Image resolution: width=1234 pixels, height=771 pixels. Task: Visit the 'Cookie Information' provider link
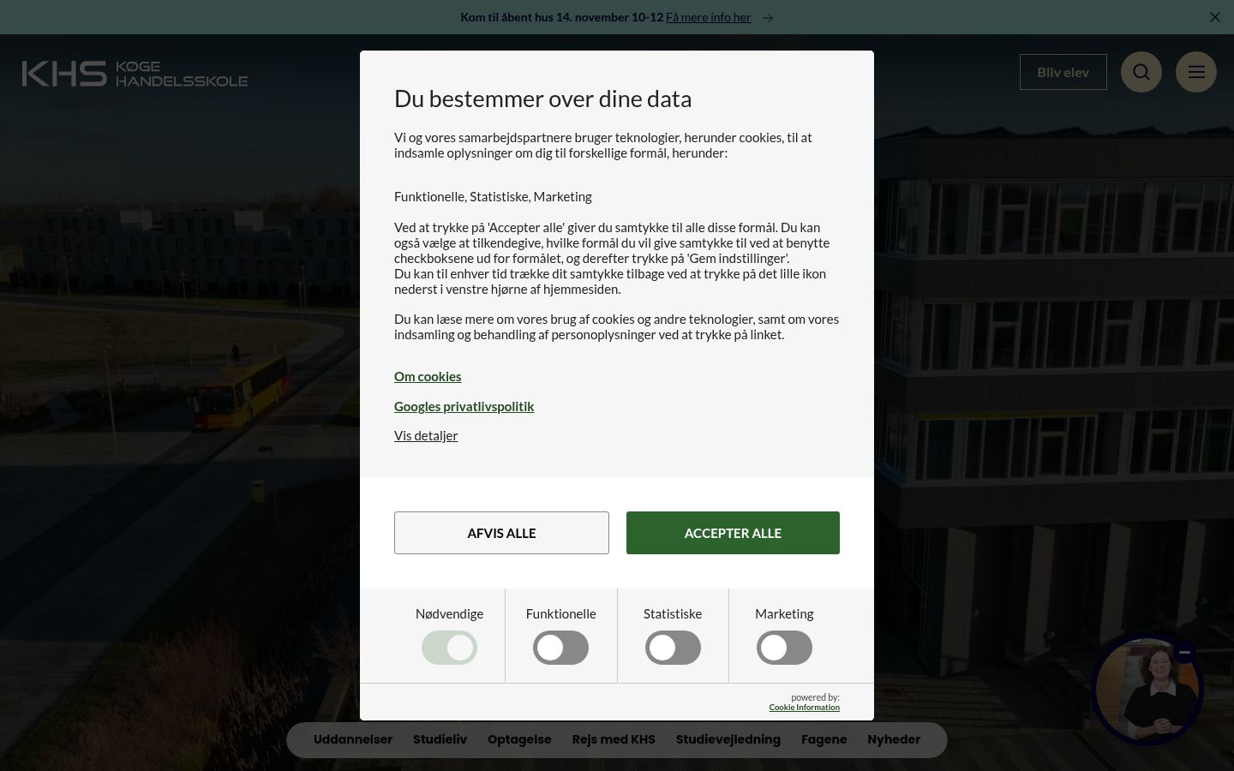804,708
